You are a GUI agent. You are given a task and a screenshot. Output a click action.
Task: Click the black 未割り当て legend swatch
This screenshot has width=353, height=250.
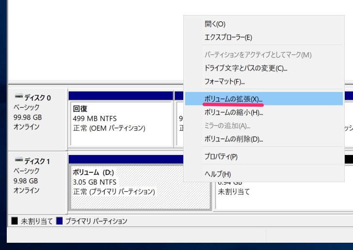[x=15, y=221]
